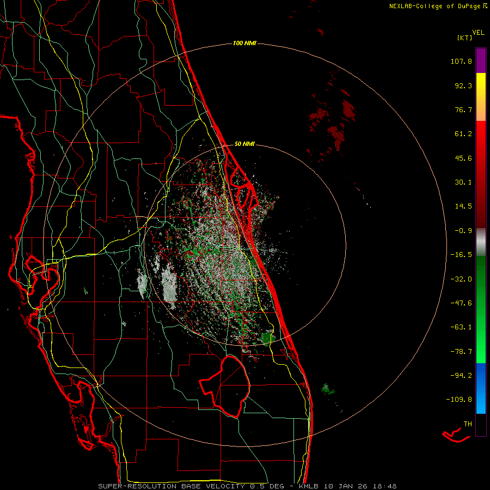Click the gray near-zero color bar segment
Screen dimensions: 490x490
pyautogui.click(x=481, y=242)
